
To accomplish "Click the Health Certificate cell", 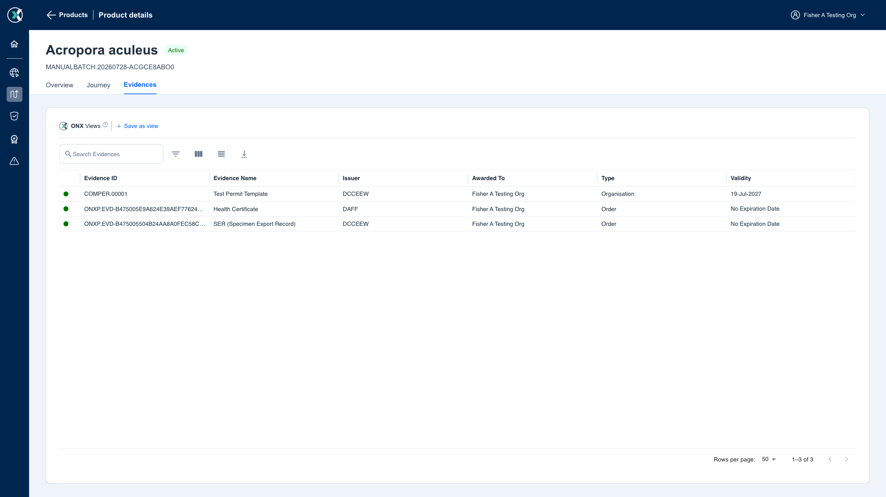I will (x=236, y=209).
